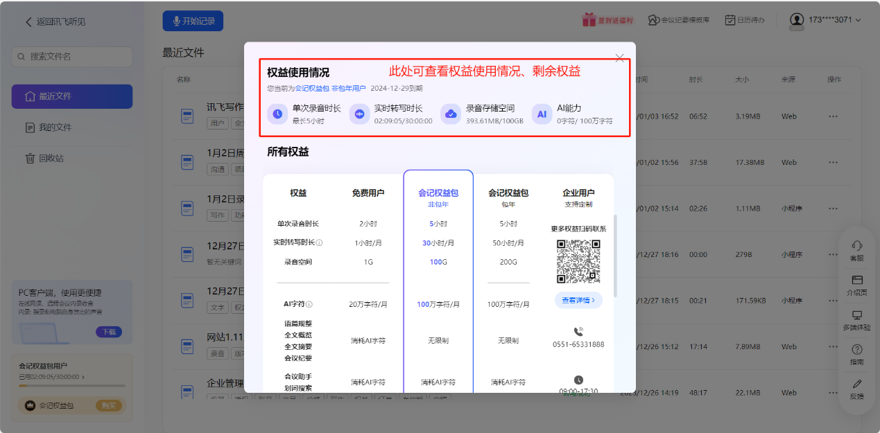Go back via 返回讯飞听见
Viewport: 880px width, 433px height.
coord(55,21)
